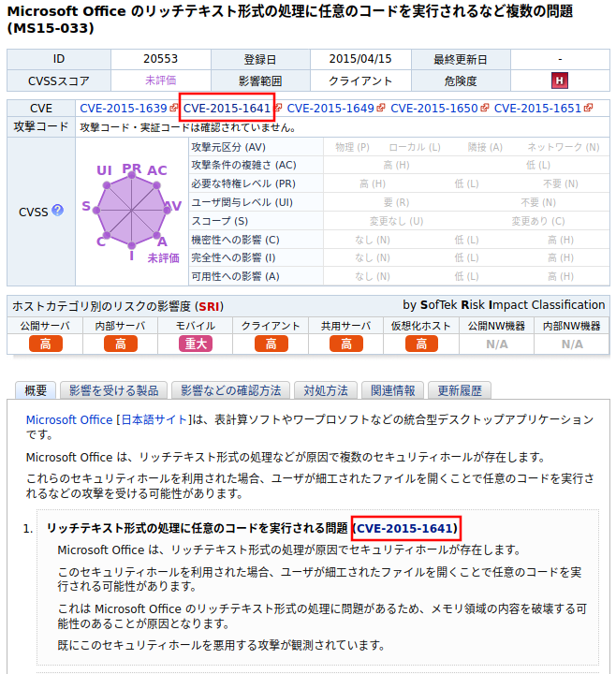Open the CVE-2015-1639 link
The image size is (616, 674).
coord(124,109)
